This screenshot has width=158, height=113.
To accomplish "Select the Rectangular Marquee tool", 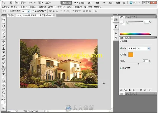I will coord(4,23).
